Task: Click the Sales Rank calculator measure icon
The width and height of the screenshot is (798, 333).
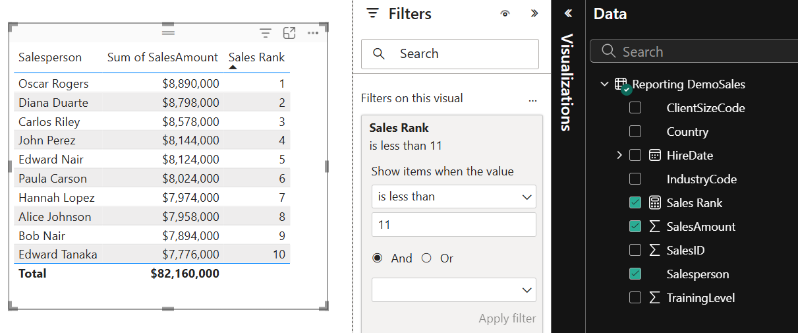Action: point(655,203)
